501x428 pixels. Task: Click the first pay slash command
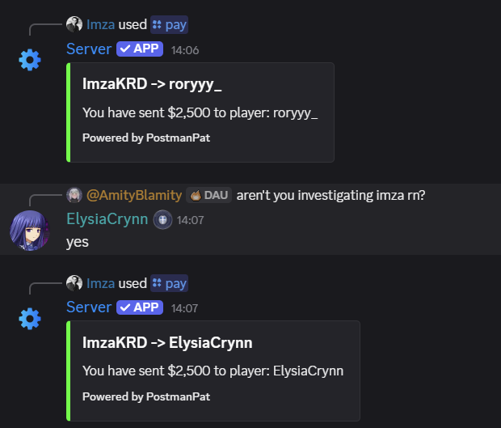[x=169, y=24]
